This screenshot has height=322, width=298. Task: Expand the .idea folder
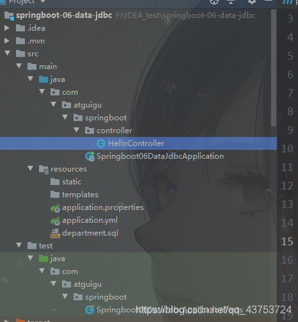[x=7, y=28]
